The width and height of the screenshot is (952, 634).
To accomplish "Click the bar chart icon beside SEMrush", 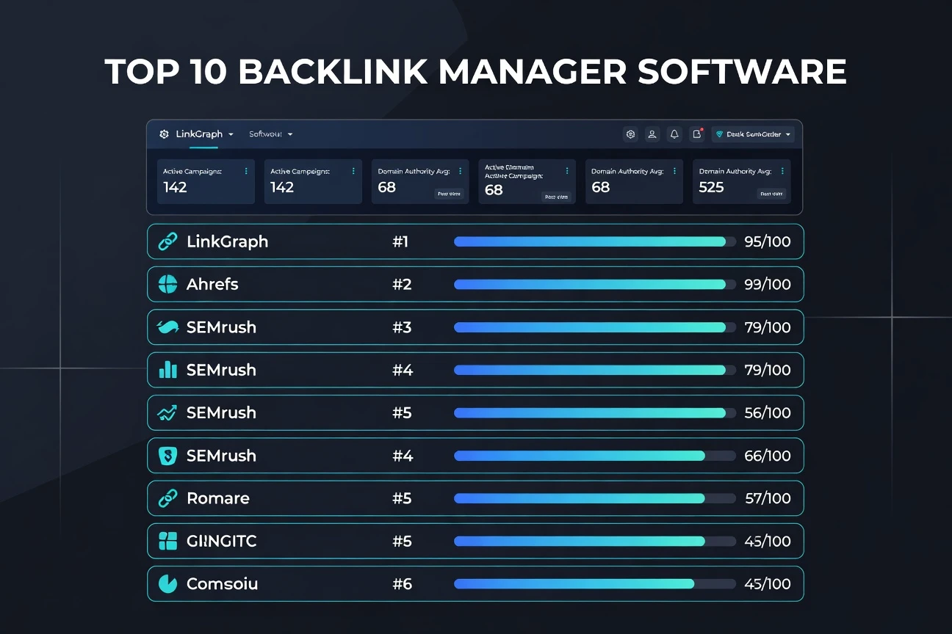I will click(x=167, y=370).
